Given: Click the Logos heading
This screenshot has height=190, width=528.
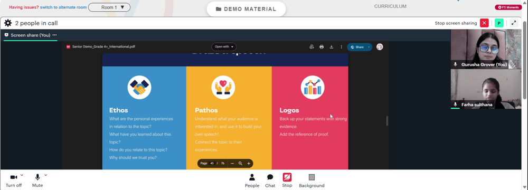Looking at the screenshot, I should tap(289, 110).
